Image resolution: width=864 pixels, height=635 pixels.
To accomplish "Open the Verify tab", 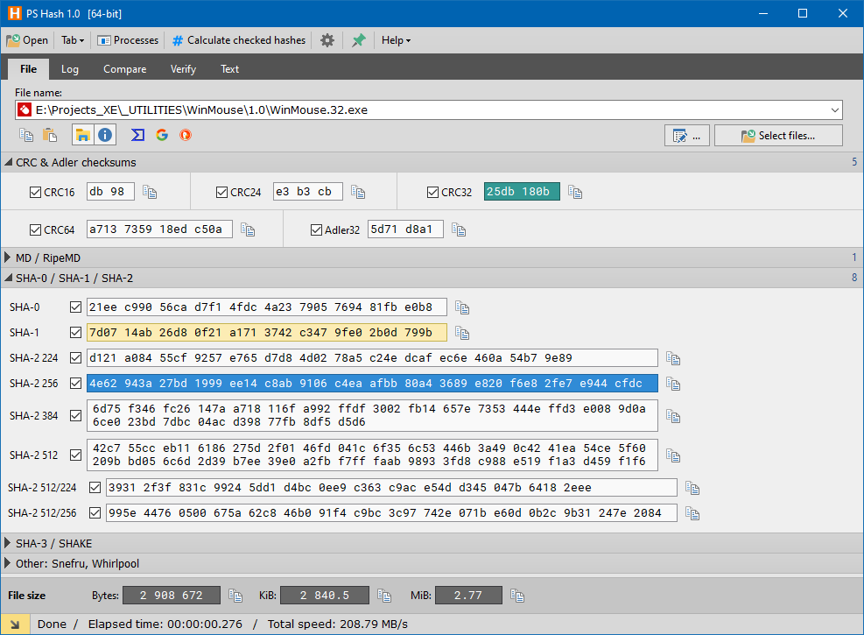I will (x=183, y=68).
